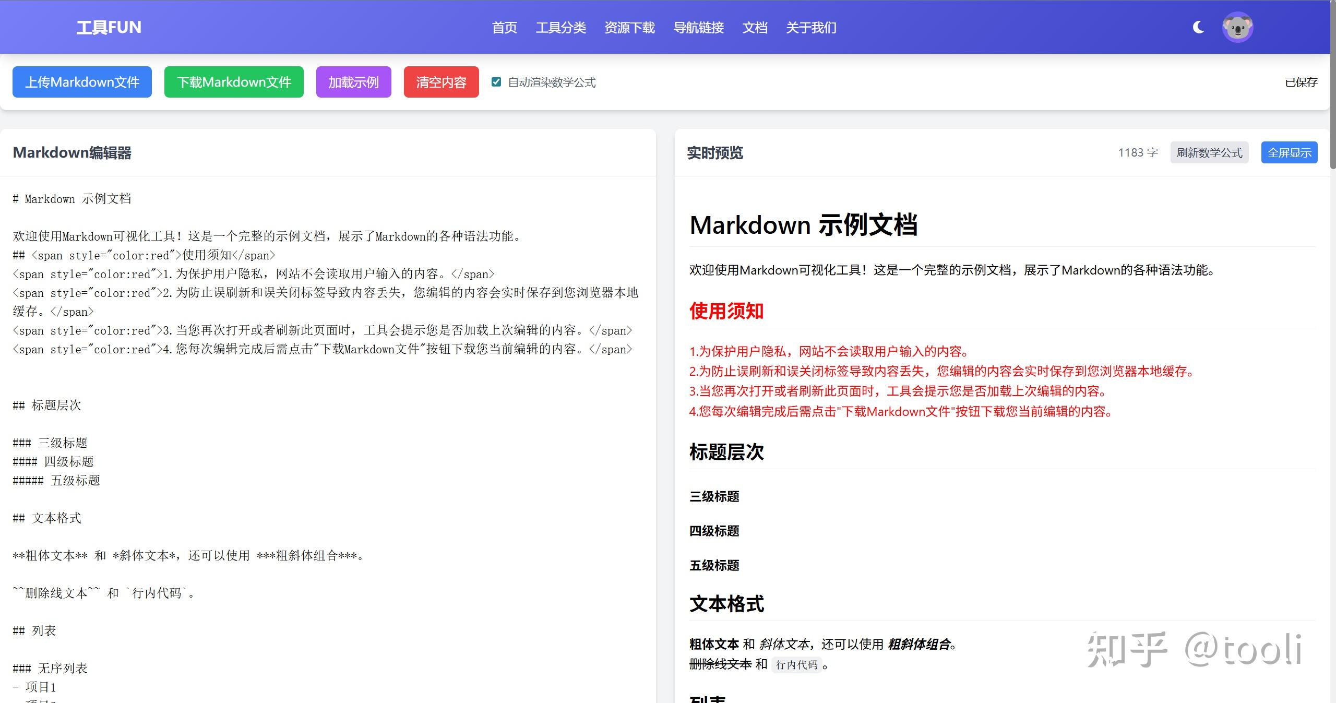
Task: Click the red 清空内容 button
Action: tap(442, 82)
